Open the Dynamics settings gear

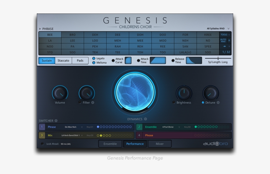pos(146,119)
